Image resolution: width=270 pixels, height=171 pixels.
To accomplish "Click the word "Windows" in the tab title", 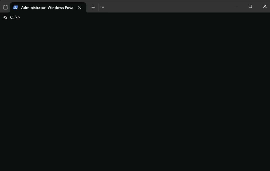I will (x=55, y=8).
